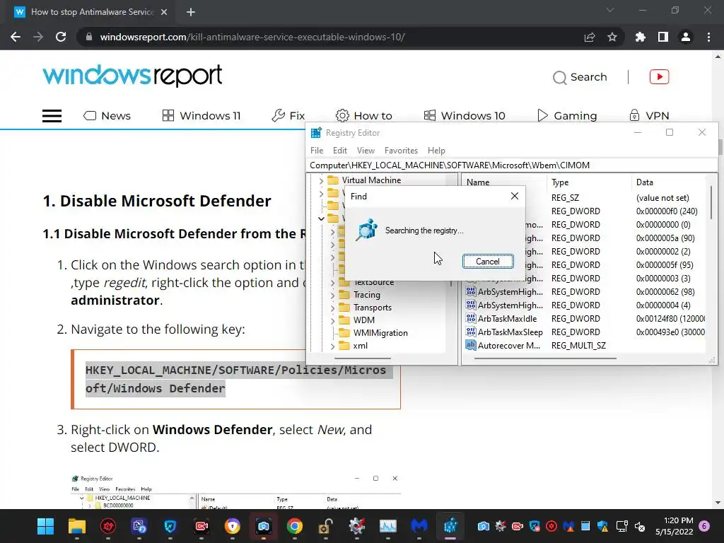Open the Chrome side panel icon
Viewport: 724px width, 543px height.
(x=662, y=37)
